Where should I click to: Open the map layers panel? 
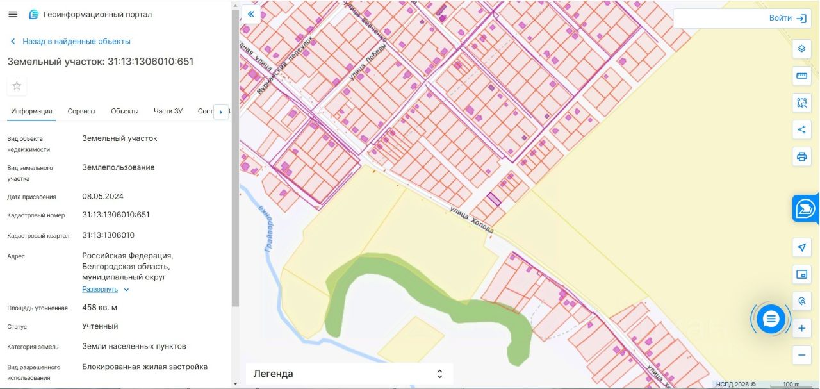[801, 49]
